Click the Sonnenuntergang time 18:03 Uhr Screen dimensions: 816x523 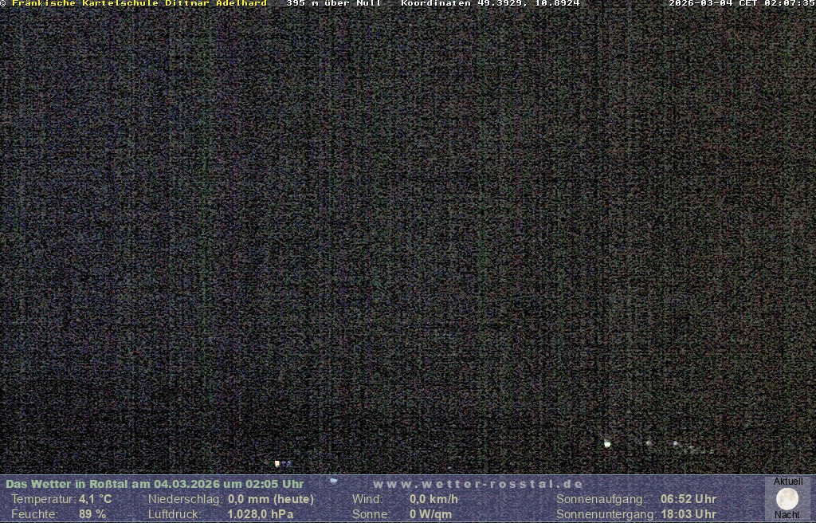pyautogui.click(x=688, y=514)
